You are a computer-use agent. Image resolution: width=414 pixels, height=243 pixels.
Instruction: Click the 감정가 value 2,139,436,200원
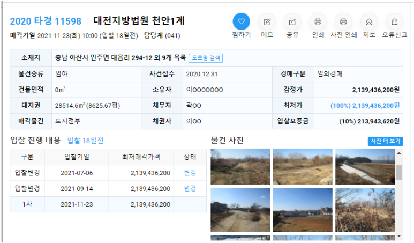point(376,90)
